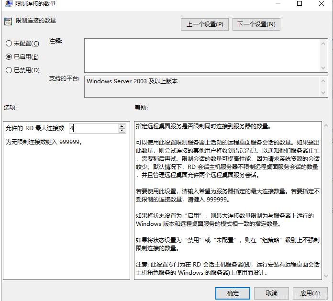This screenshot has height=301, width=333.
Task: Confirm with the 确定 button
Action: pyautogui.click(x=233, y=293)
